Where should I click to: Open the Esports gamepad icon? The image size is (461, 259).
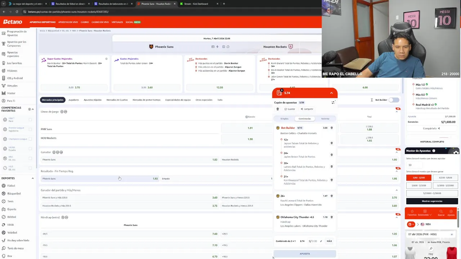pyautogui.click(x=4, y=209)
